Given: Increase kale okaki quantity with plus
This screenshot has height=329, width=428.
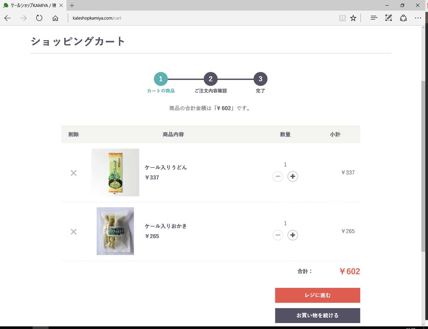Looking at the screenshot, I should pos(292,235).
